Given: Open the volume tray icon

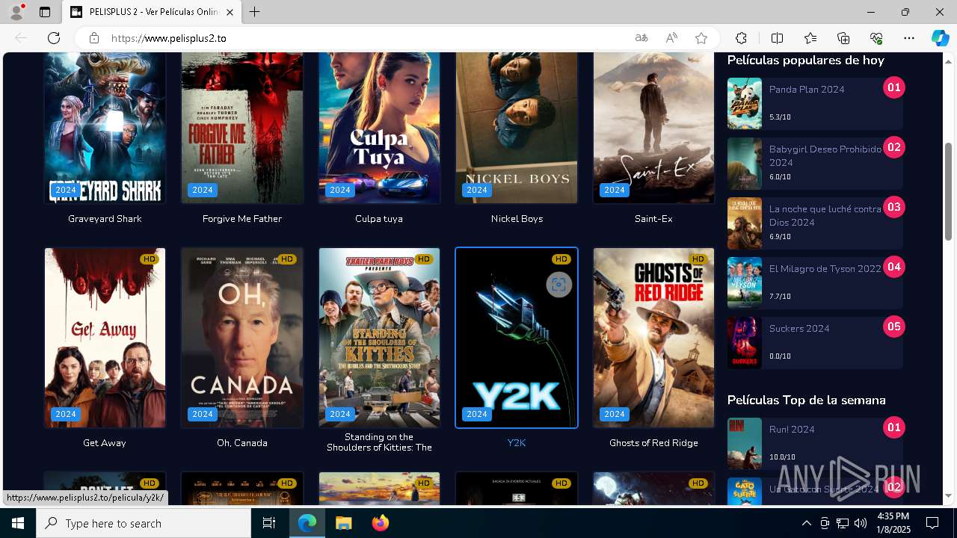Looking at the screenshot, I should [861, 523].
